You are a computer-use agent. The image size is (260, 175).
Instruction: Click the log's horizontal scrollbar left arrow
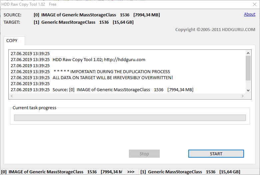[x=12, y=96]
